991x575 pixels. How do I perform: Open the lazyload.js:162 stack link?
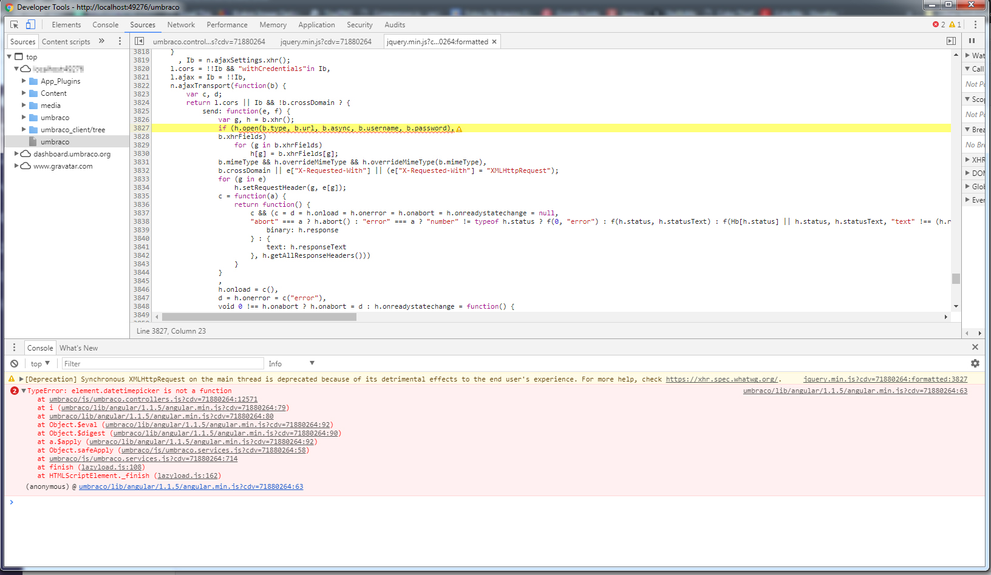coord(188,476)
